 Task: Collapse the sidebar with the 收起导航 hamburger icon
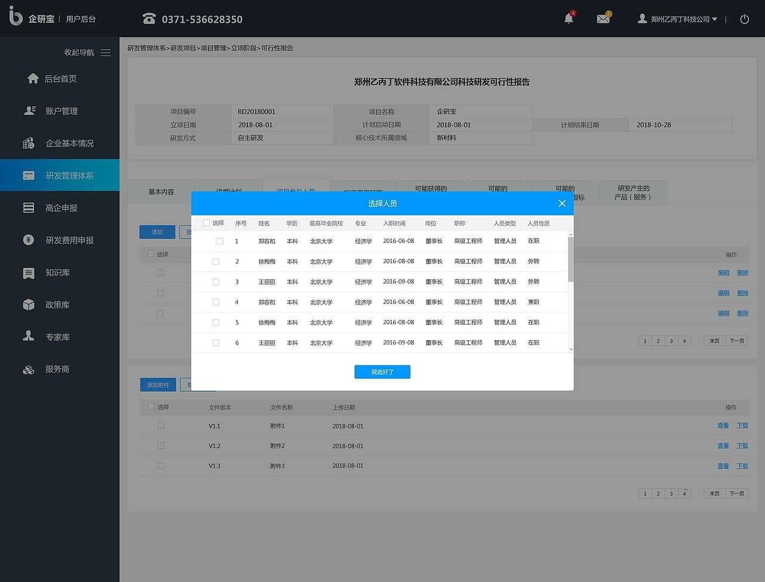click(x=106, y=53)
